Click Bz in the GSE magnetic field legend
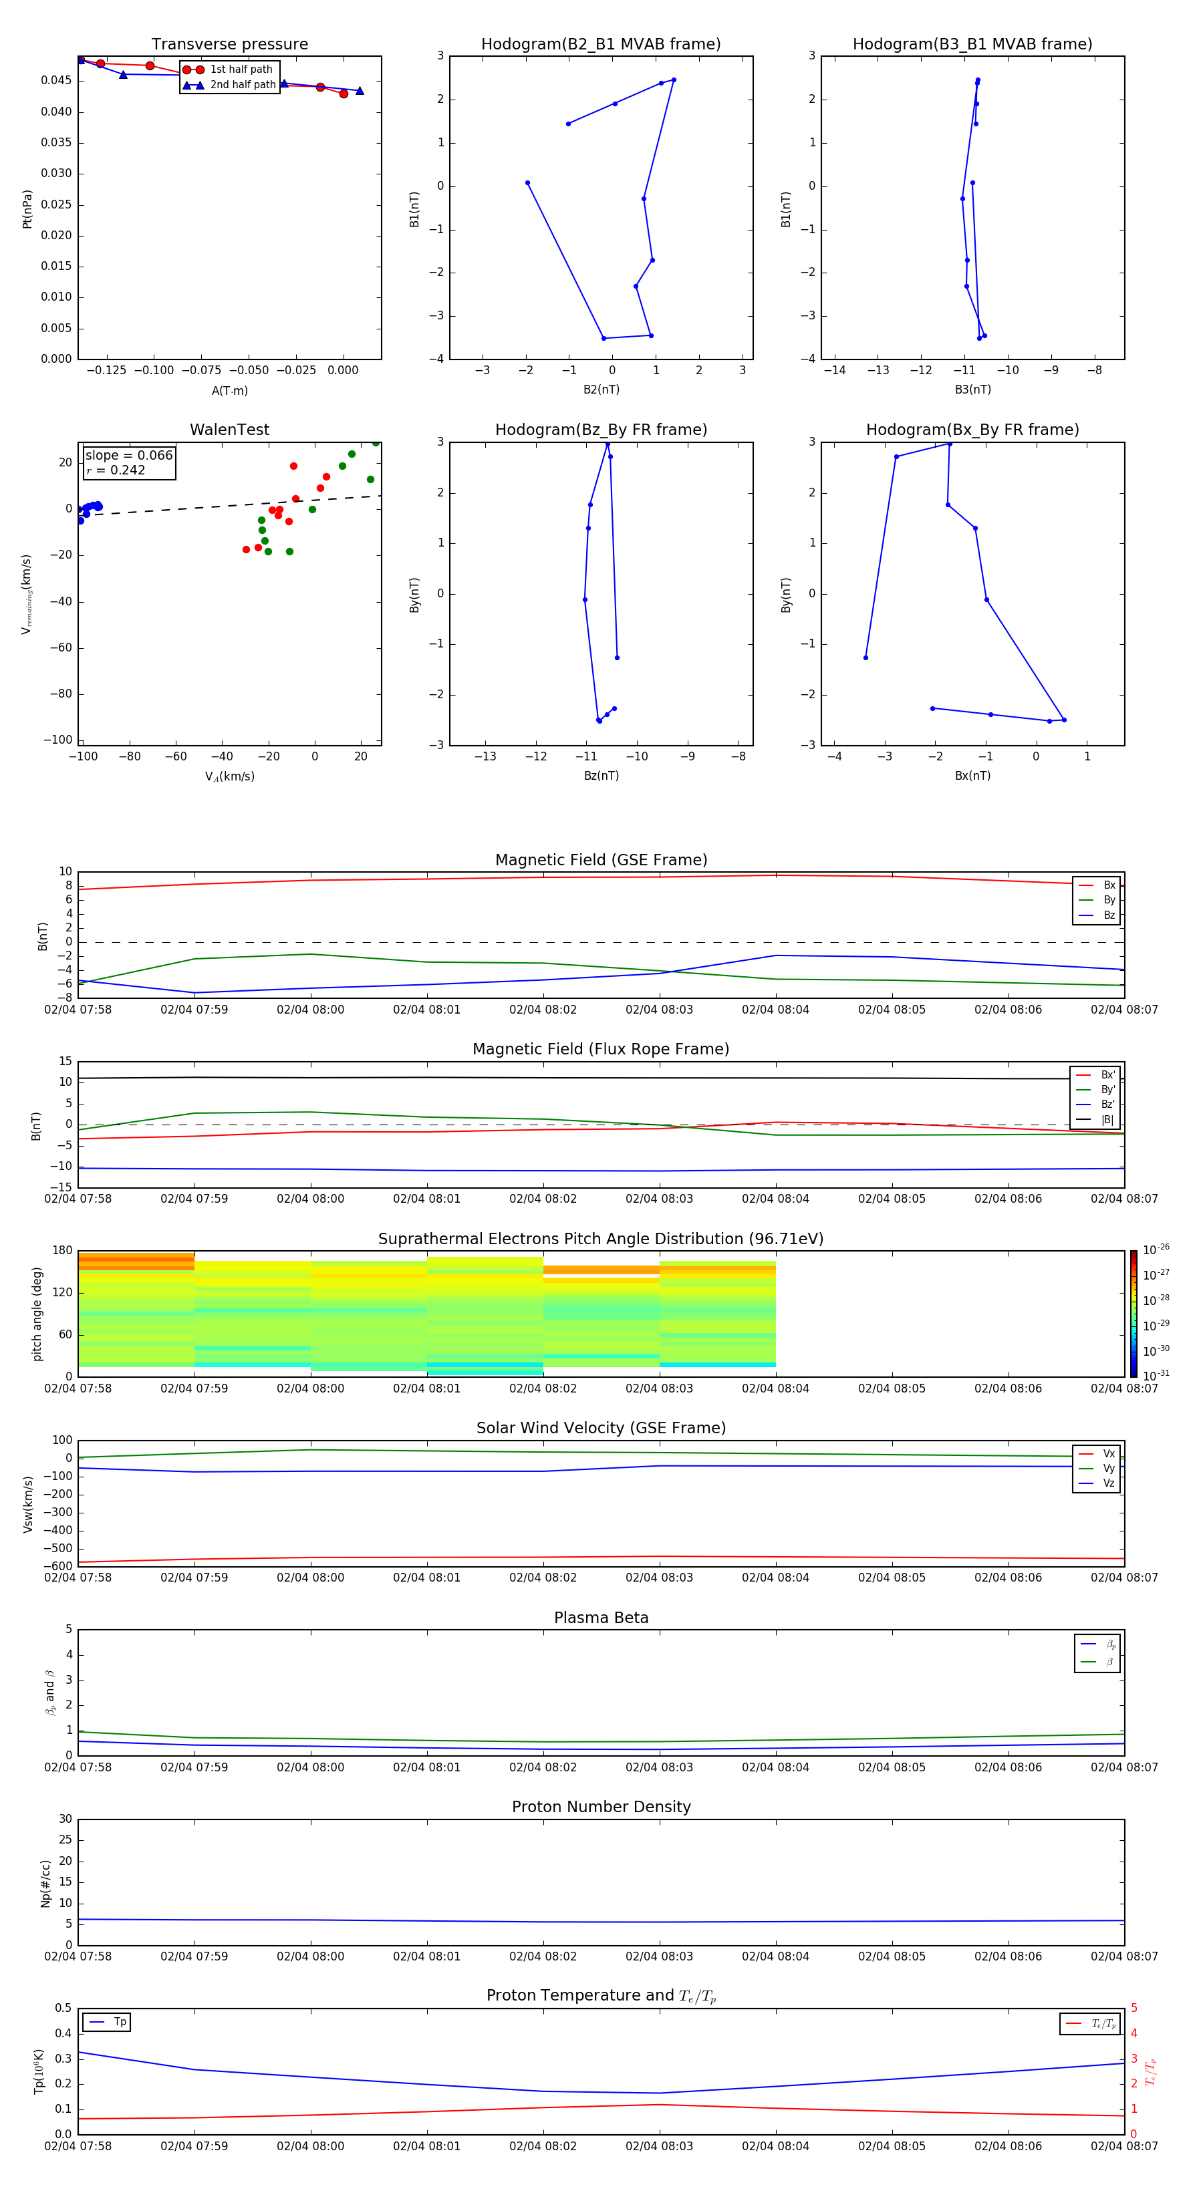Screen dimensions: 1203x2205 tap(1097, 915)
